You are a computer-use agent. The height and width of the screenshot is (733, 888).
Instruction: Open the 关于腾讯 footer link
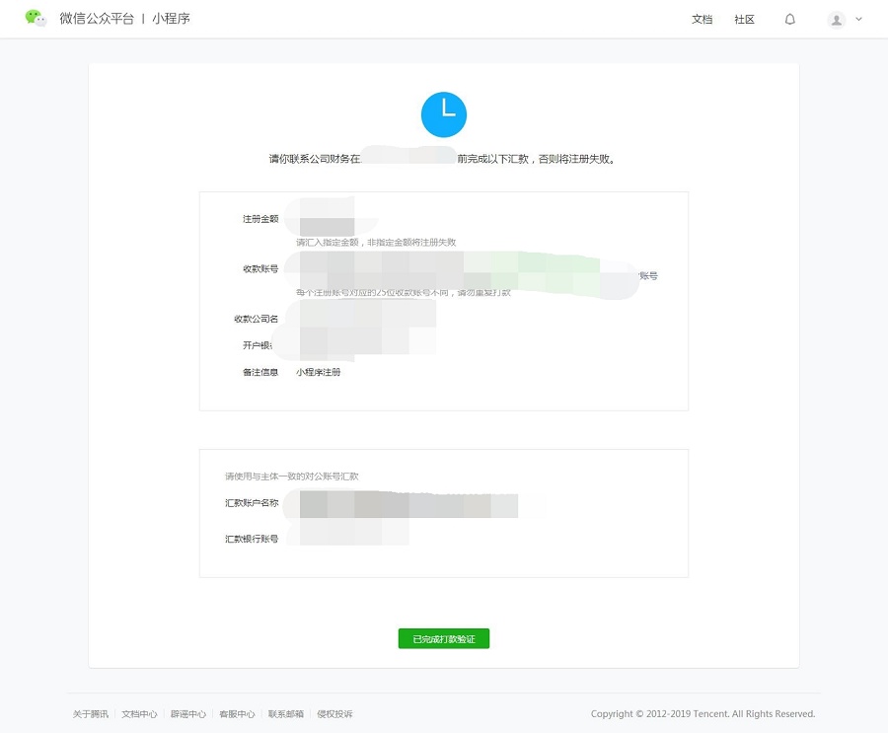pyautogui.click(x=91, y=714)
